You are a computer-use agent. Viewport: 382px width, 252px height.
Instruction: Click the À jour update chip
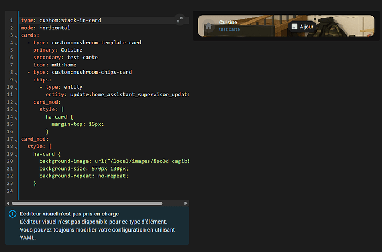(302, 26)
